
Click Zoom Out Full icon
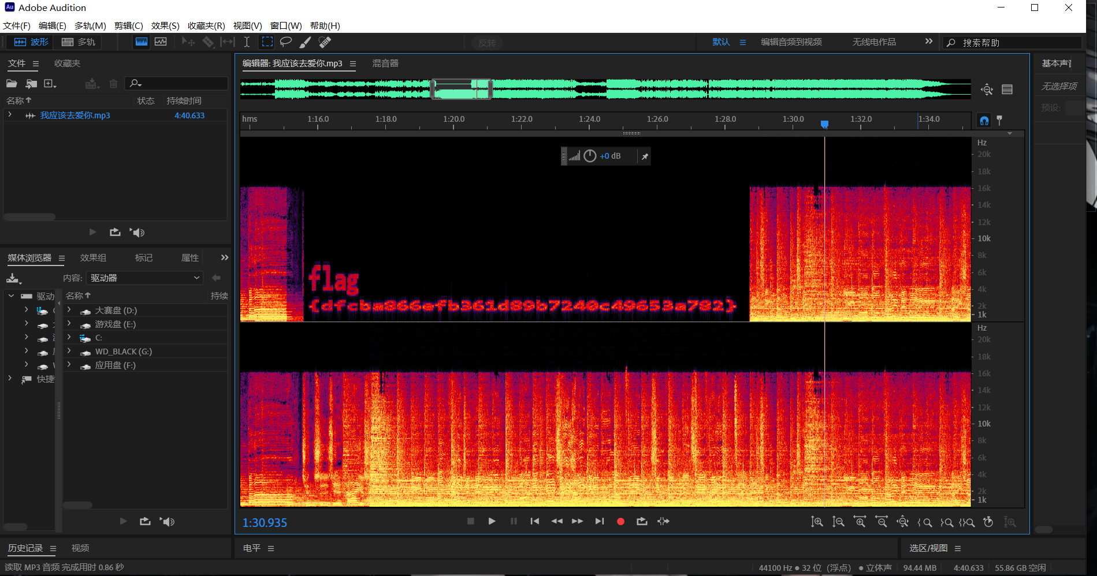click(903, 522)
